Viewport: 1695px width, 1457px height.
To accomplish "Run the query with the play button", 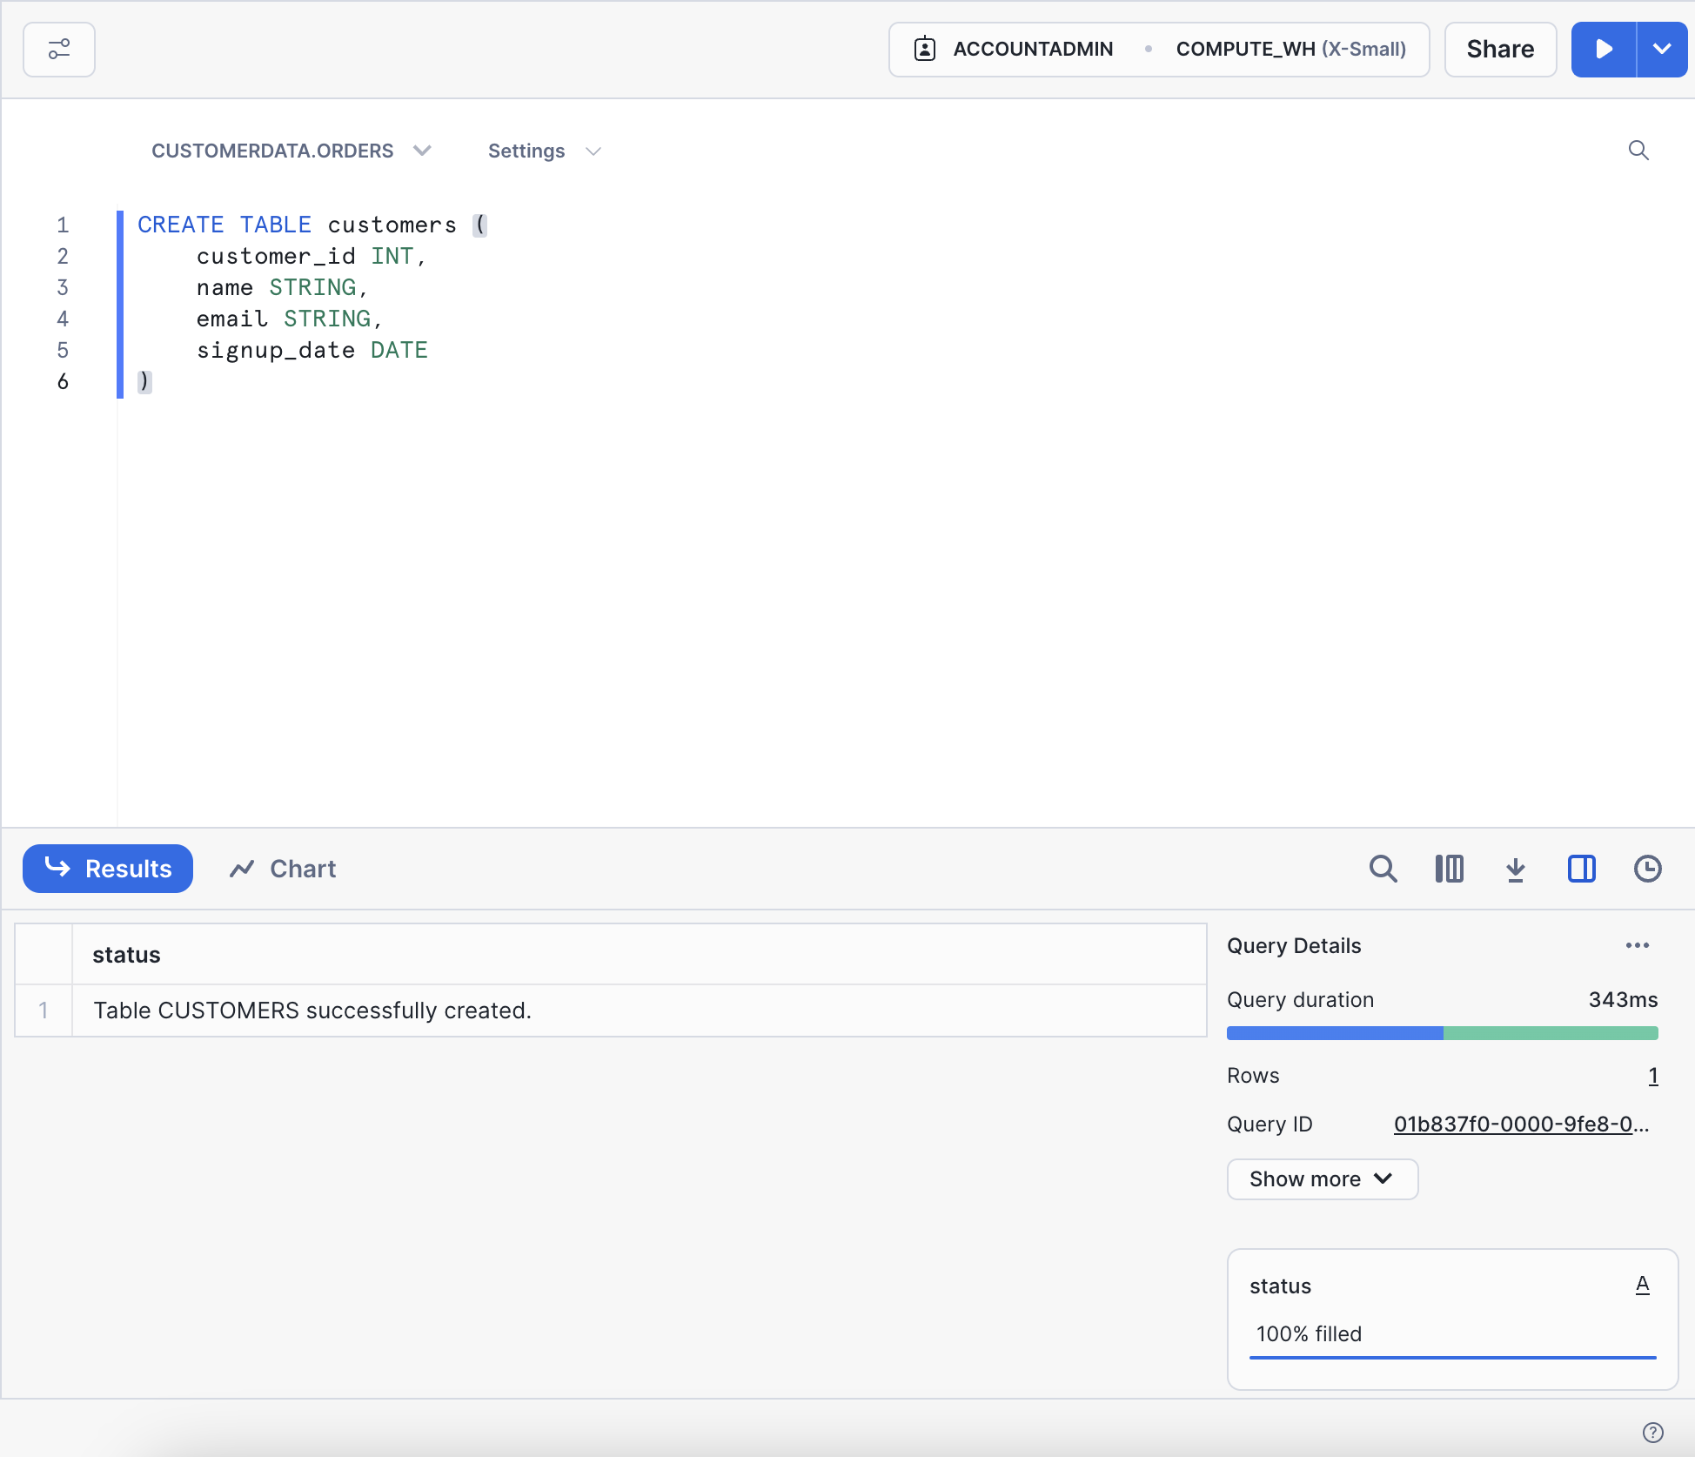I will tap(1604, 50).
